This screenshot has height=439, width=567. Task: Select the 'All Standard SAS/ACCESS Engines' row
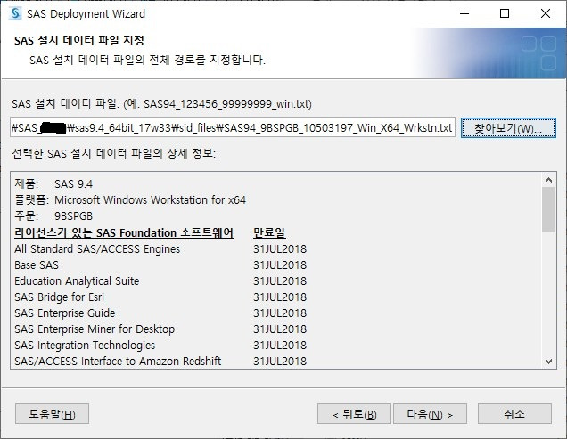pyautogui.click(x=160, y=249)
